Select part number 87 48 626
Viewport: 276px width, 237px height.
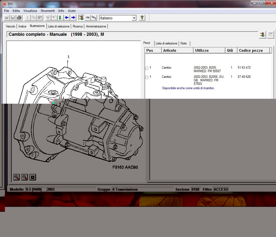click(244, 77)
